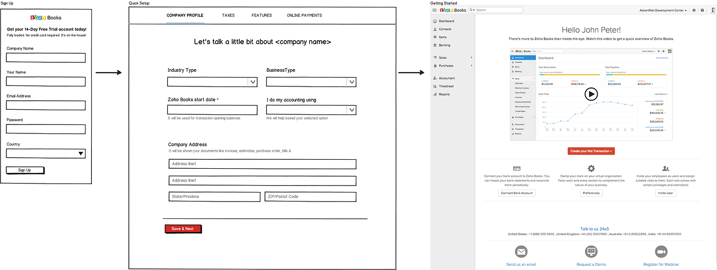Click the Company Address heading text

tap(187, 144)
